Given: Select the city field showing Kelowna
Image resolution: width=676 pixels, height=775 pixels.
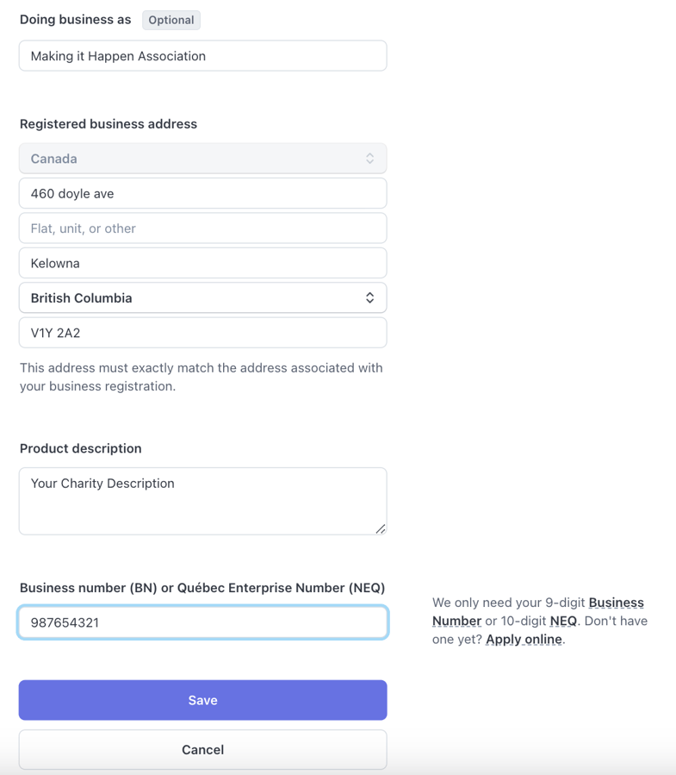Looking at the screenshot, I should click(202, 262).
